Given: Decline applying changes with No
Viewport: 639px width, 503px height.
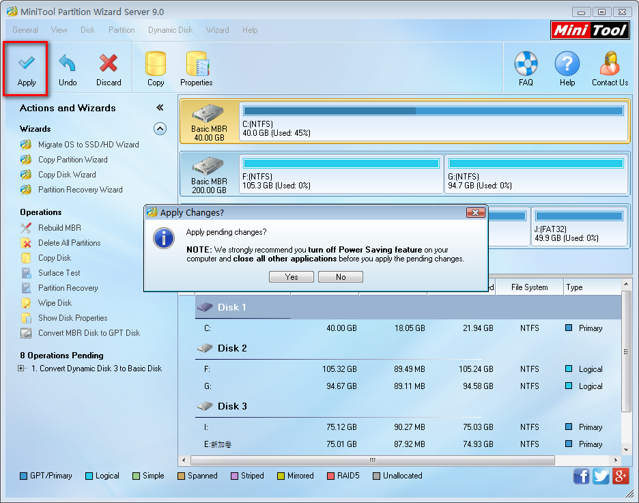Looking at the screenshot, I should pyautogui.click(x=341, y=277).
